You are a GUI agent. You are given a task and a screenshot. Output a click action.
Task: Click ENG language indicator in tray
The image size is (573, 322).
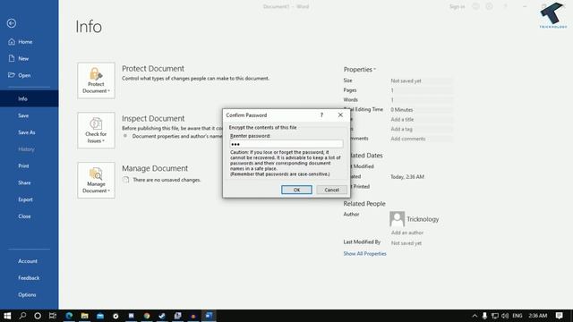517,316
